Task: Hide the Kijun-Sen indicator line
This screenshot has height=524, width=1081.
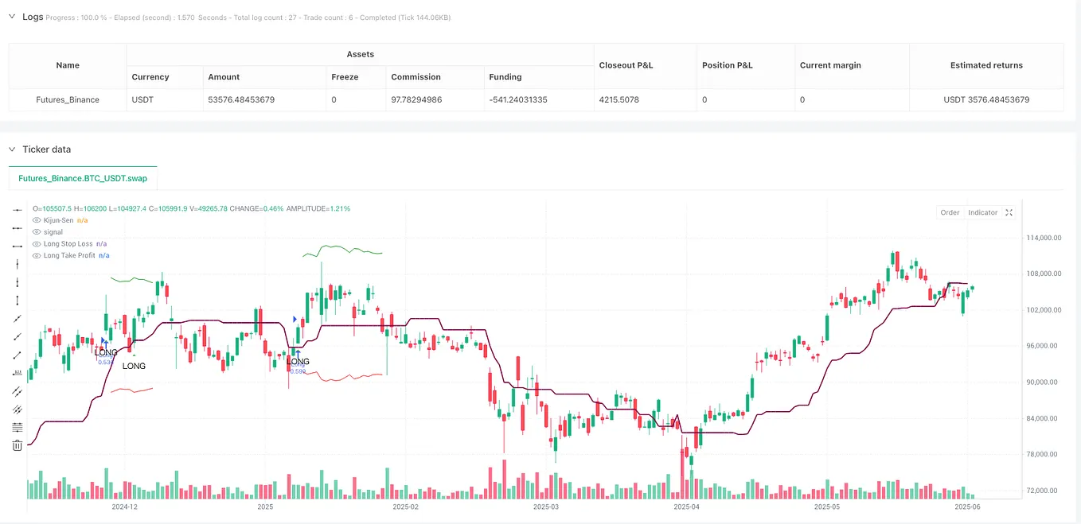Action: 36,220
